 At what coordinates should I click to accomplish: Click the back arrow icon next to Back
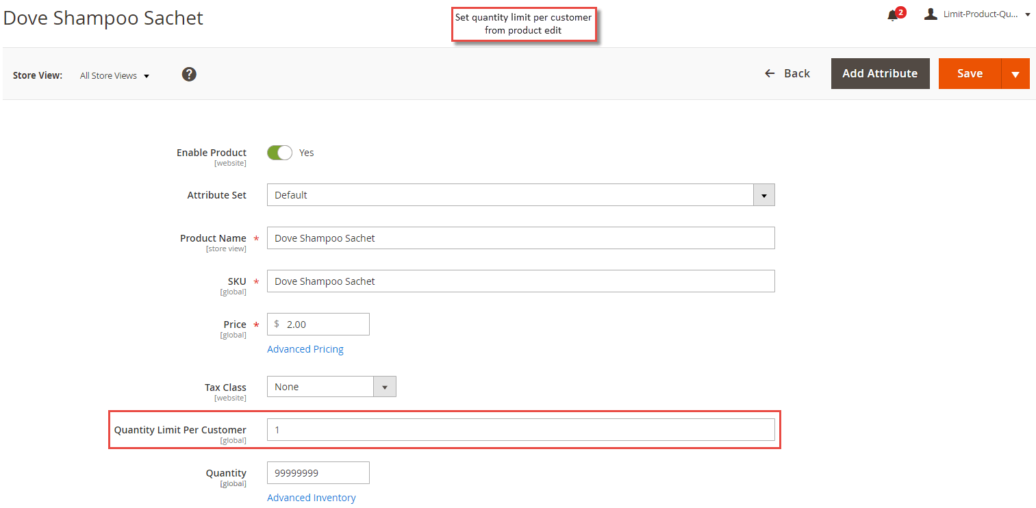coord(770,73)
